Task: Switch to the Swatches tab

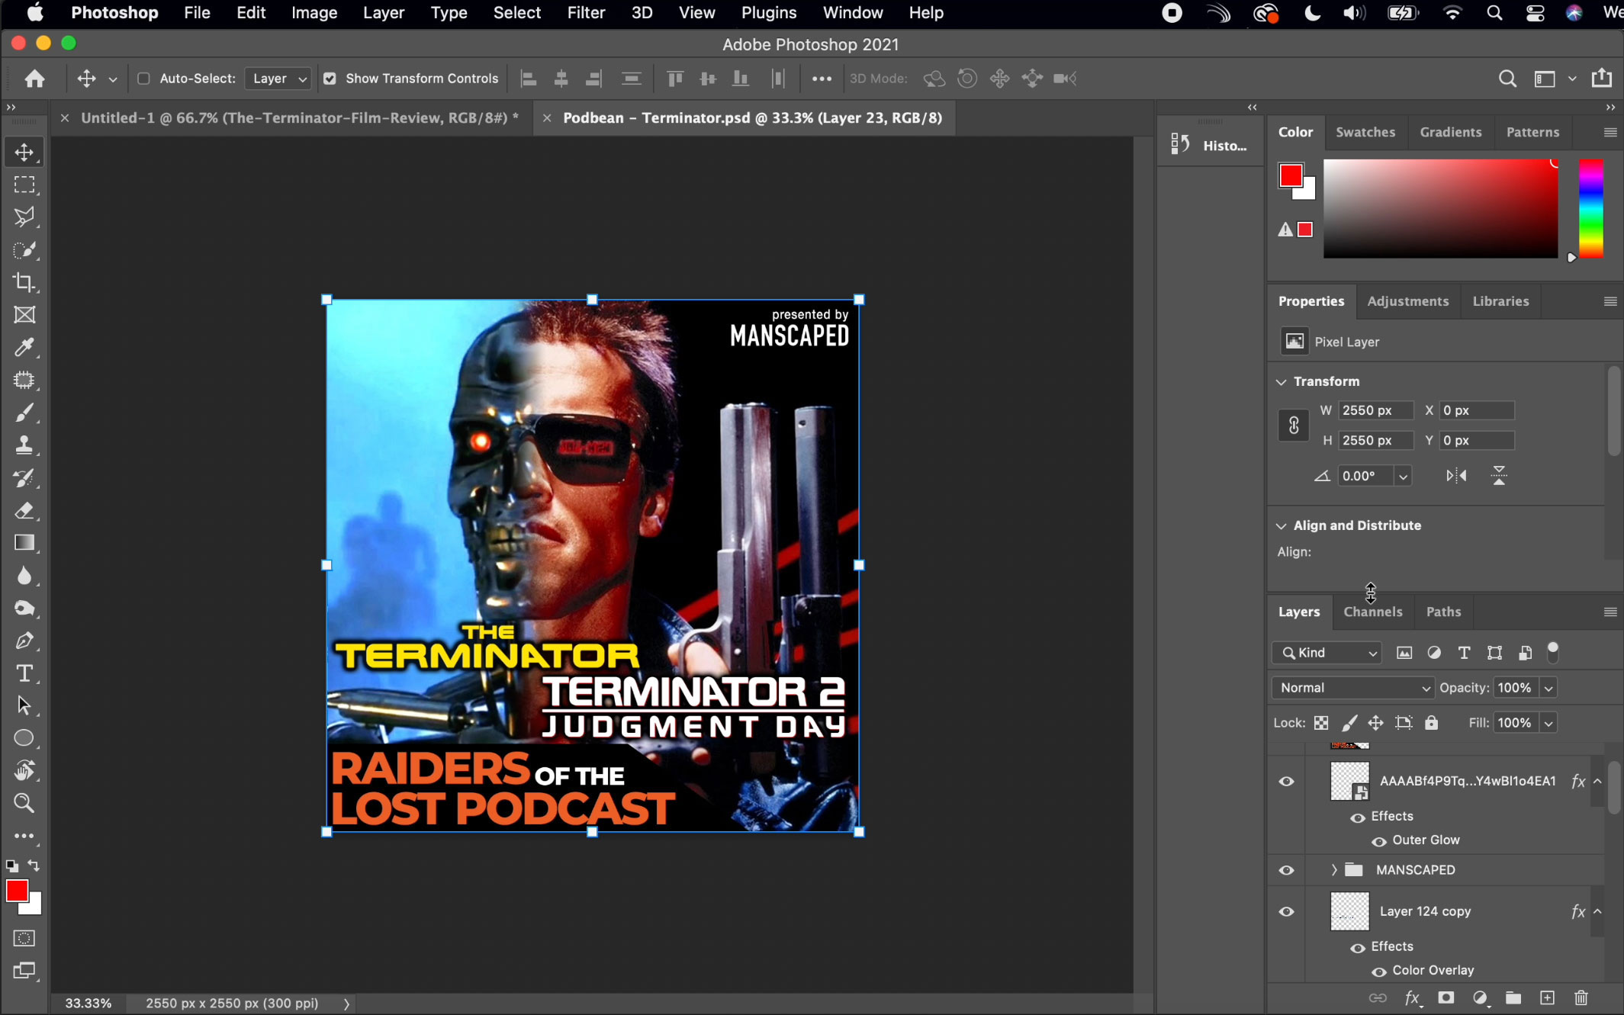Action: (1365, 132)
